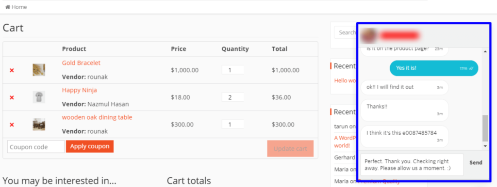Click Vendor Nazmul Hasan text
The height and width of the screenshot is (187, 497).
(x=96, y=104)
